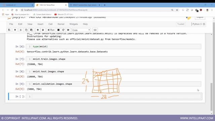Open the How to prepare for bookmark
The image size is (215, 121).
pyautogui.click(x=20, y=14)
